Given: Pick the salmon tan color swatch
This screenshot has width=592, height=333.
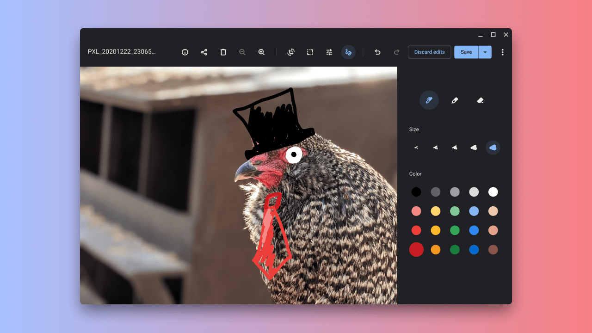Looking at the screenshot, I should (x=493, y=230).
